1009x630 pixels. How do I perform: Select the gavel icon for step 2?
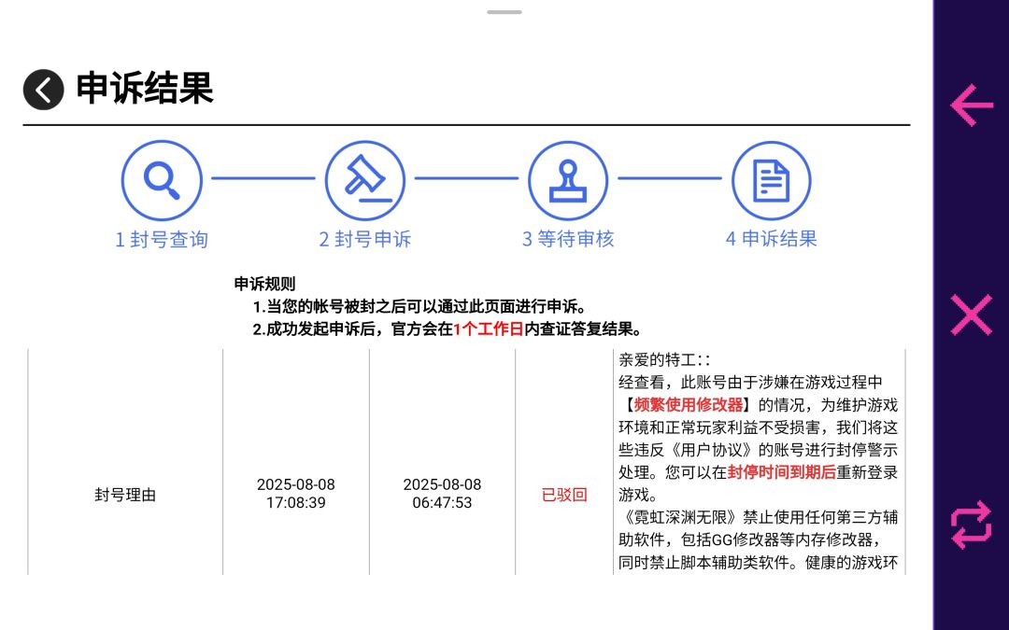pos(365,181)
